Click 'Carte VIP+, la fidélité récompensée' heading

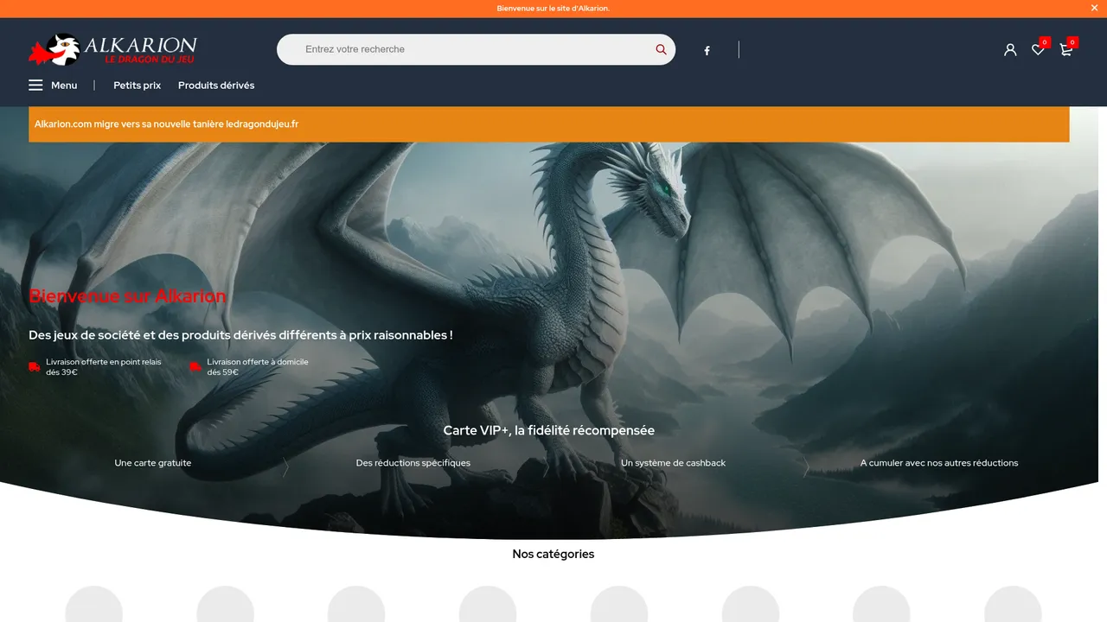(549, 430)
